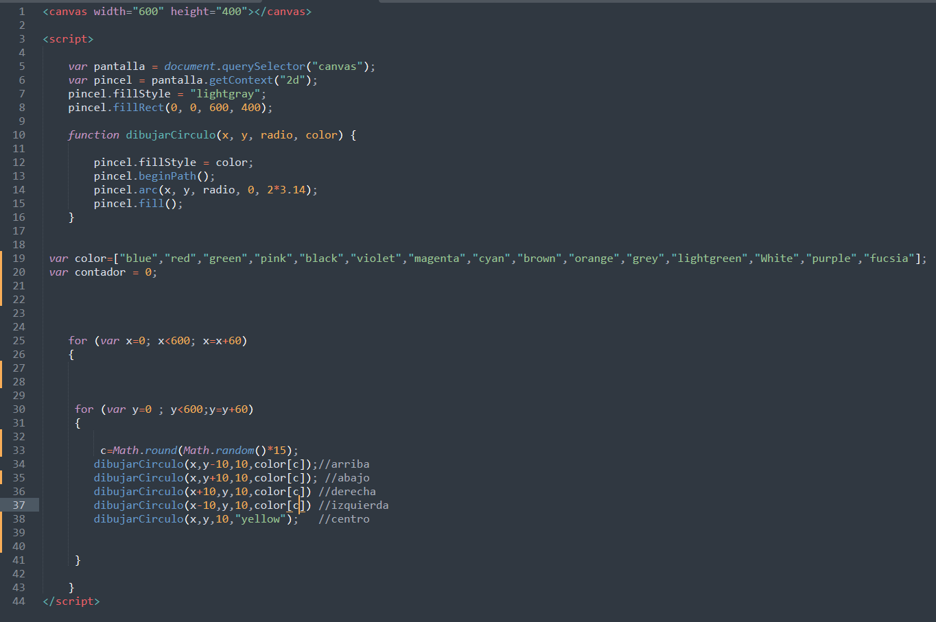Click the height="400" canvas attribute
Image resolution: width=936 pixels, height=622 pixels.
coord(209,12)
